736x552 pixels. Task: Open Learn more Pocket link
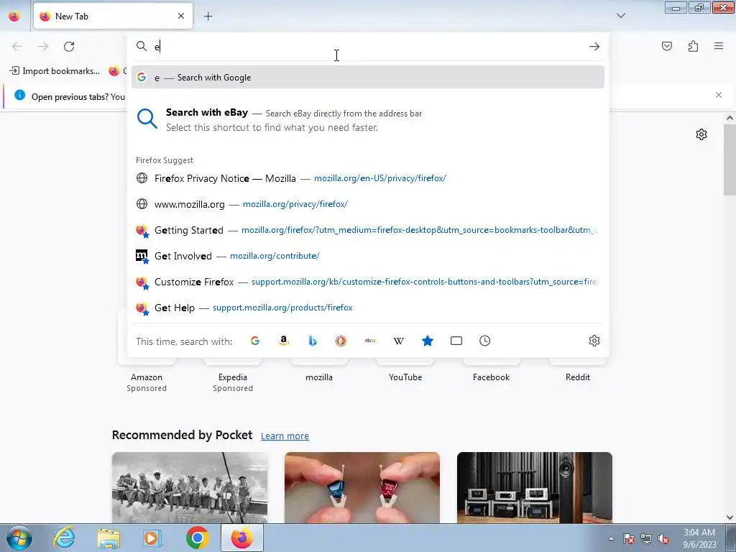point(285,436)
